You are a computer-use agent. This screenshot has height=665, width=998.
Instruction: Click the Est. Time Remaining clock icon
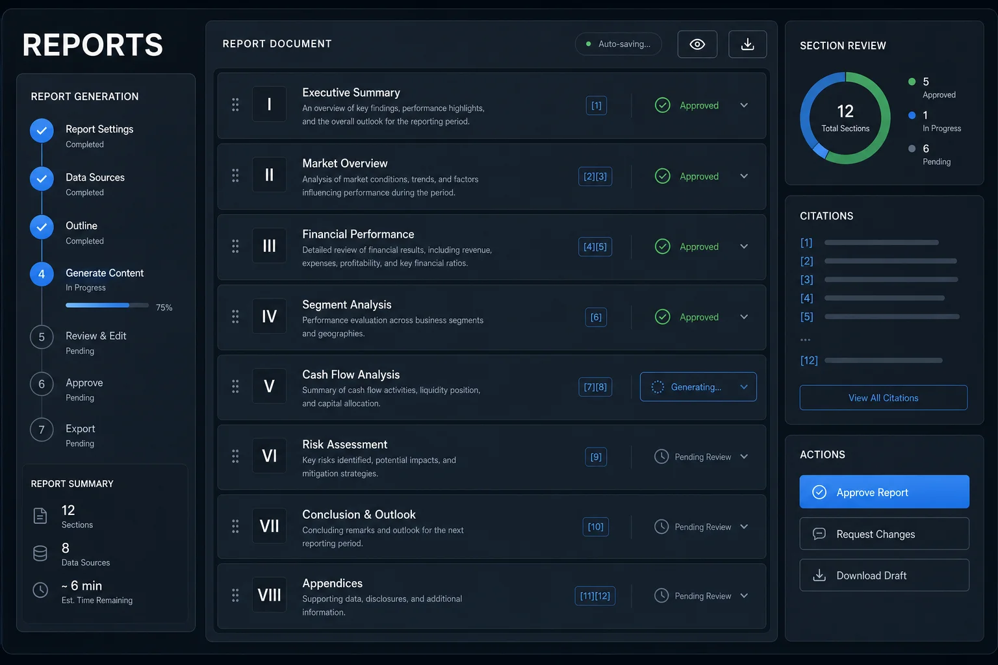pos(40,590)
